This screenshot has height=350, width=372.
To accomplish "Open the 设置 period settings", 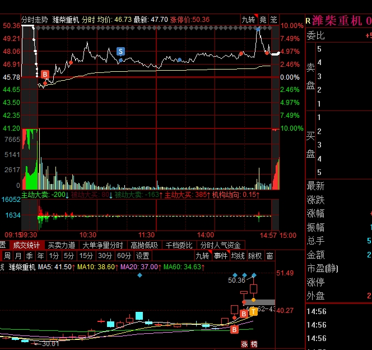I will click(143, 256).
